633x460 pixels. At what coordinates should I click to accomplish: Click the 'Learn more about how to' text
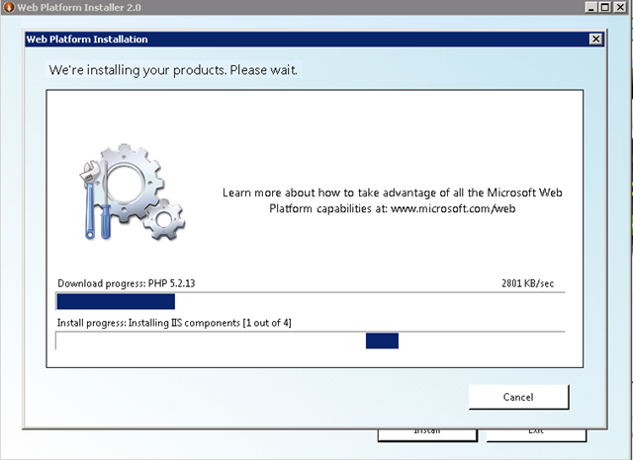[287, 192]
